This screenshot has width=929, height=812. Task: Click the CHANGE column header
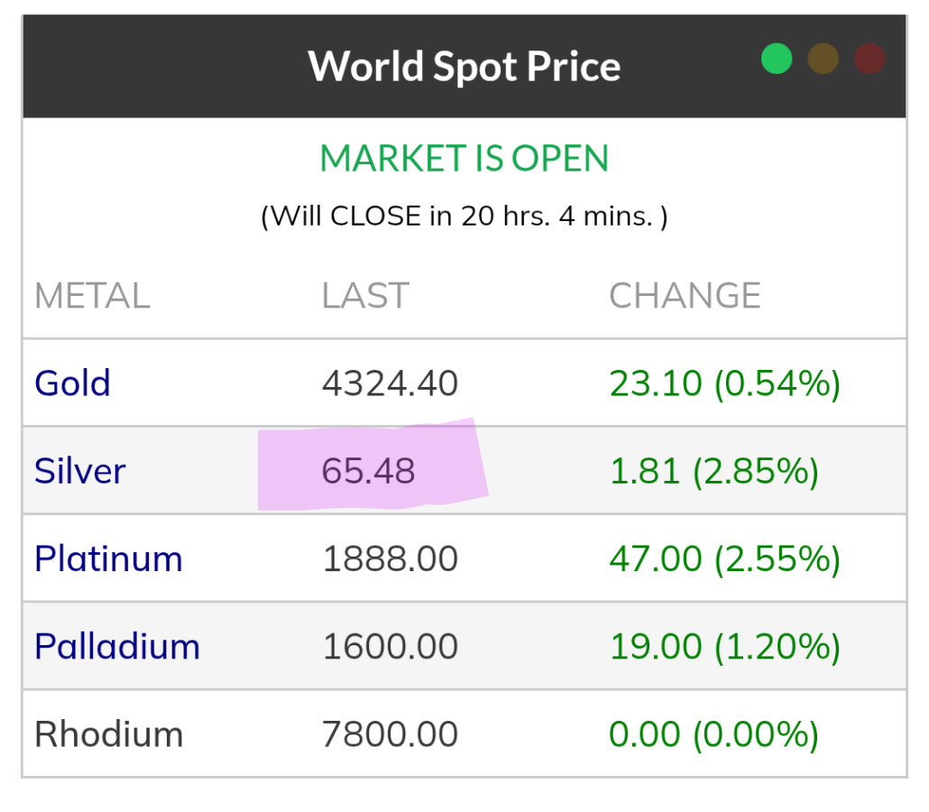coord(685,296)
